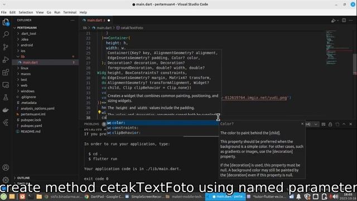Select the clipBehavior: suggestion

pos(162,133)
